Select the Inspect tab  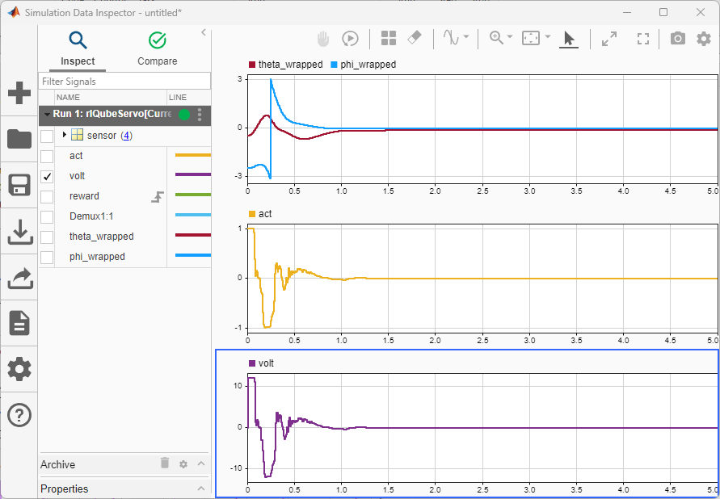78,48
